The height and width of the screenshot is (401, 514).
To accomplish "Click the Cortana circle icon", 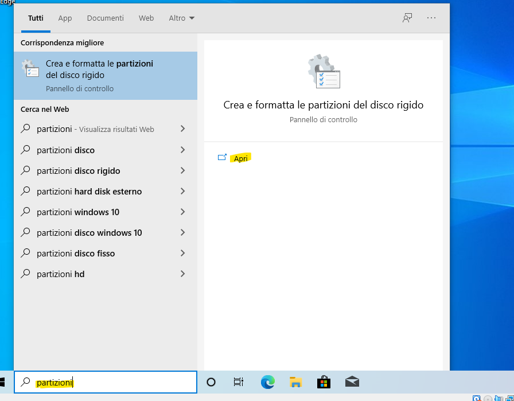I will [x=211, y=382].
